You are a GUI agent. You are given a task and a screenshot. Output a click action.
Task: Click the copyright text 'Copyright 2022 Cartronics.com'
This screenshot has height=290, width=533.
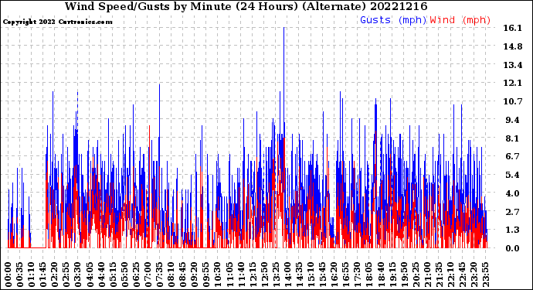click(x=57, y=22)
